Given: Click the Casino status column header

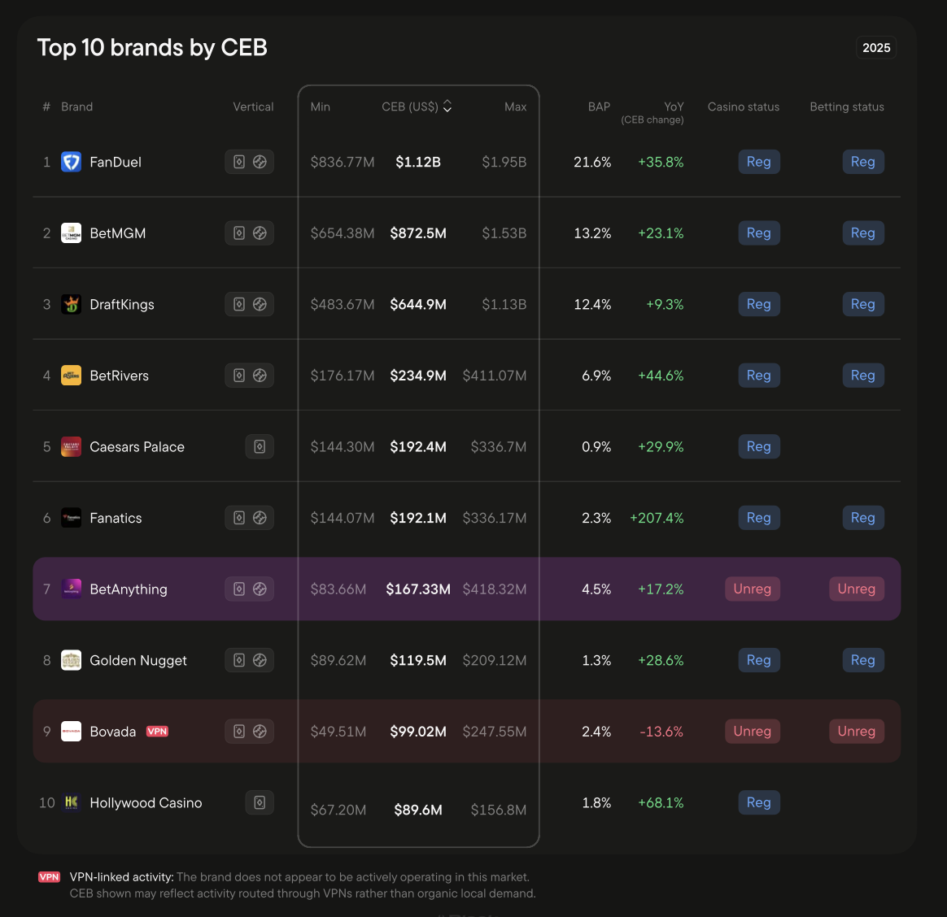Looking at the screenshot, I should point(744,106).
